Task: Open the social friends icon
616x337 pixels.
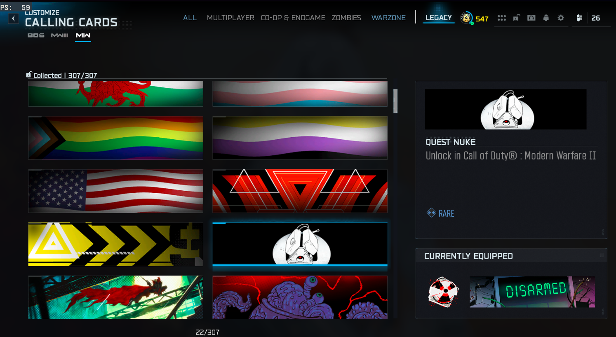Action: [579, 18]
